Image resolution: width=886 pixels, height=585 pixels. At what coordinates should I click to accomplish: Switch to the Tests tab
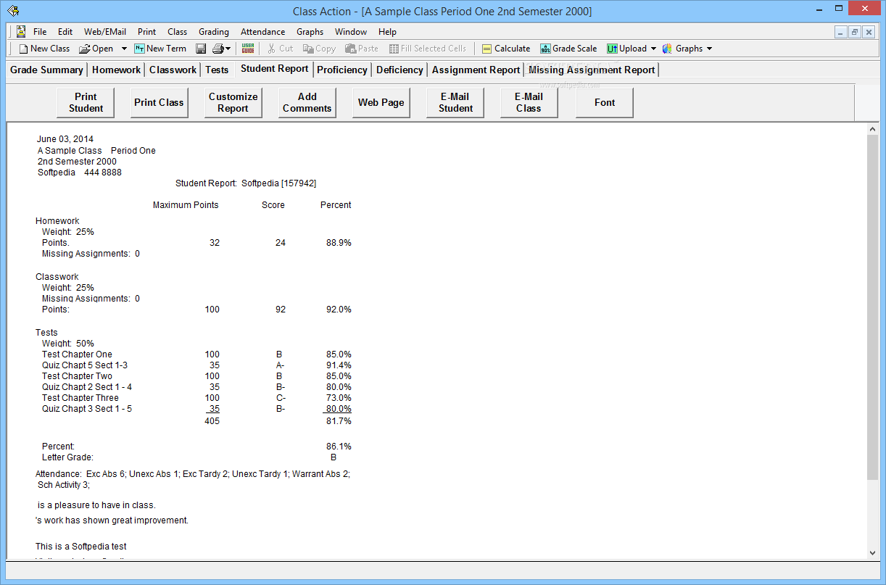point(217,70)
